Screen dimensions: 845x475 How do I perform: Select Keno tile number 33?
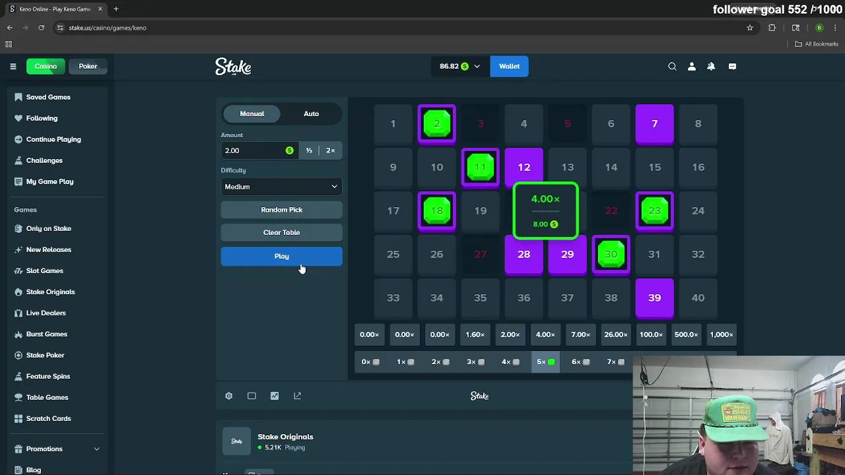393,298
